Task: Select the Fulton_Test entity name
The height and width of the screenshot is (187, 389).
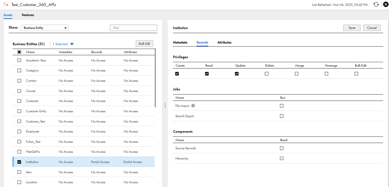Action: point(33,142)
